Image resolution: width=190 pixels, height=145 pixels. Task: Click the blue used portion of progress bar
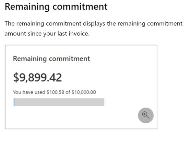[14, 102]
